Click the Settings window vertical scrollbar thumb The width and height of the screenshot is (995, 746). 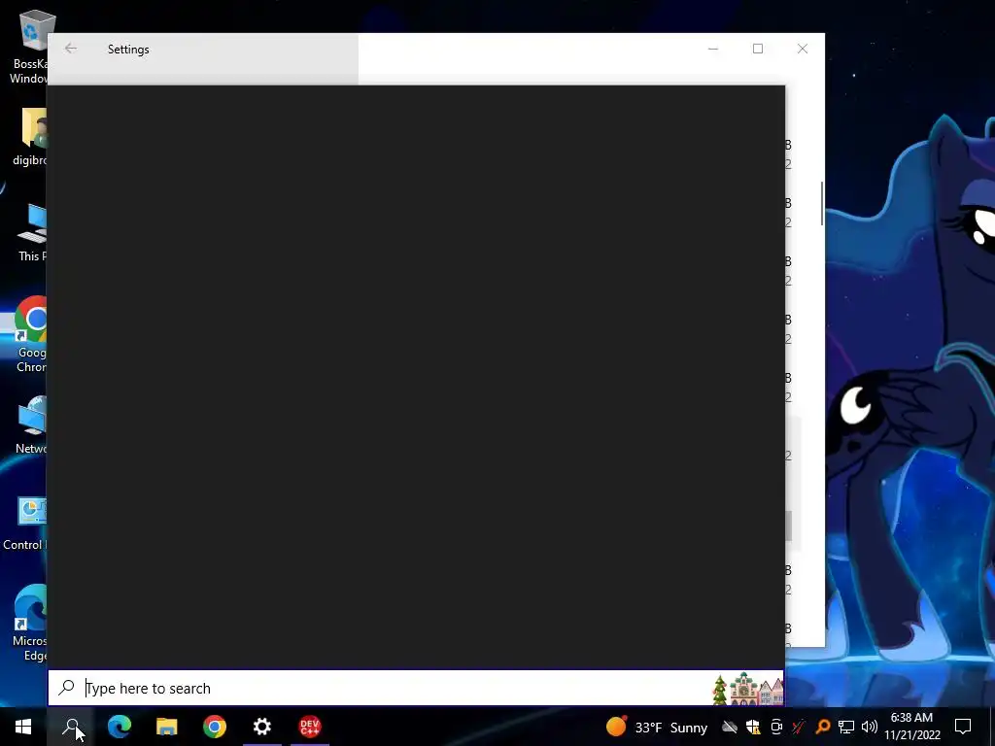[822, 203]
